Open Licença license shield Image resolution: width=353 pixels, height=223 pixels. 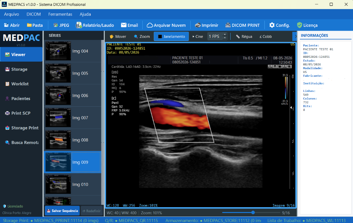click(307, 25)
